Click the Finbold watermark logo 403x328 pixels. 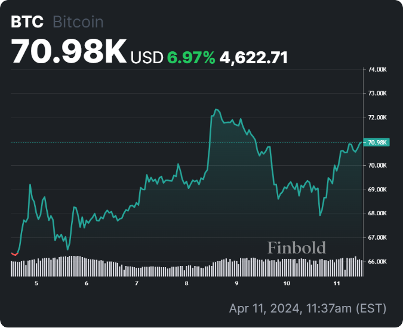[x=297, y=247]
